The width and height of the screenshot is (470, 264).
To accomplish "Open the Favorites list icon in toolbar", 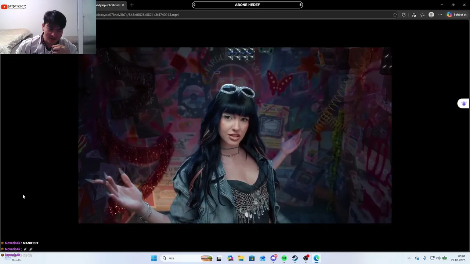I will click(x=423, y=15).
